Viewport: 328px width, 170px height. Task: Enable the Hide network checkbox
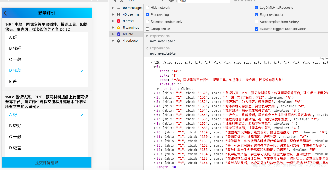pyautogui.click(x=147, y=8)
